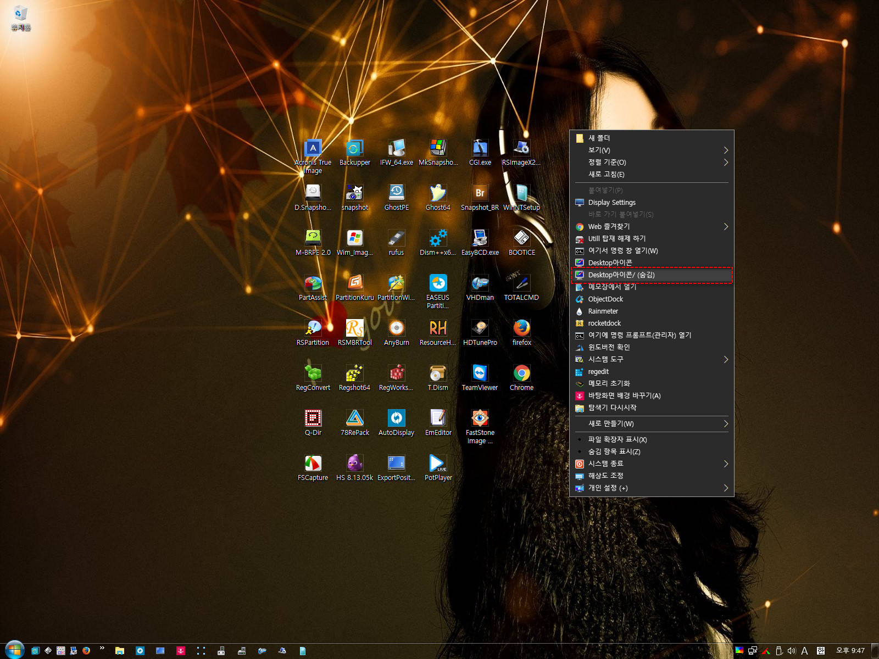Launch M-BRPE 2.0 desktop icon

tap(313, 242)
